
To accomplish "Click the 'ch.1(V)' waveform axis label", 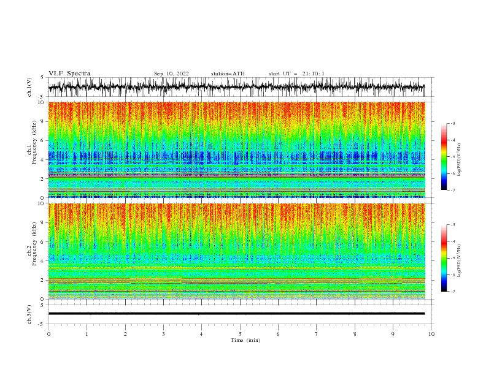I will tap(29, 87).
